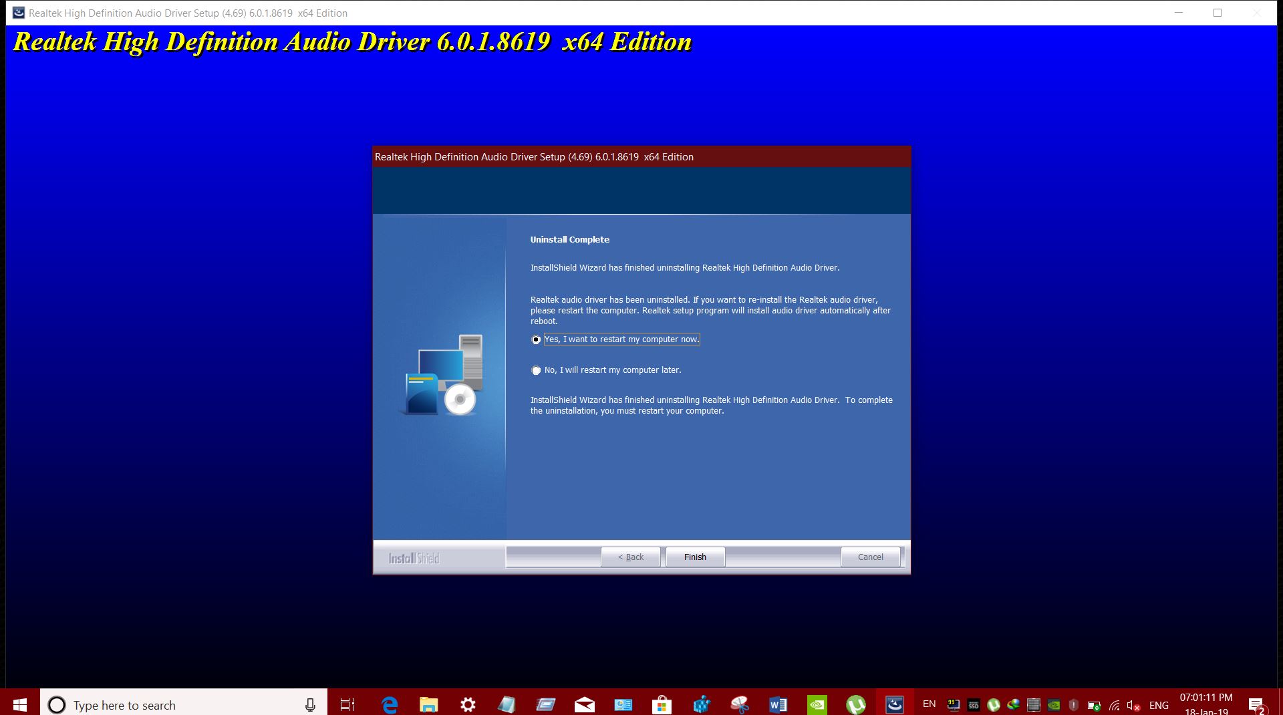The image size is (1283, 715).
Task: Open the Wi-Fi network tray icon
Action: (x=1114, y=705)
